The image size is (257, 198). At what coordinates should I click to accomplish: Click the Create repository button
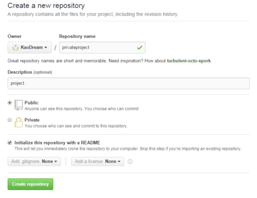coord(30,184)
